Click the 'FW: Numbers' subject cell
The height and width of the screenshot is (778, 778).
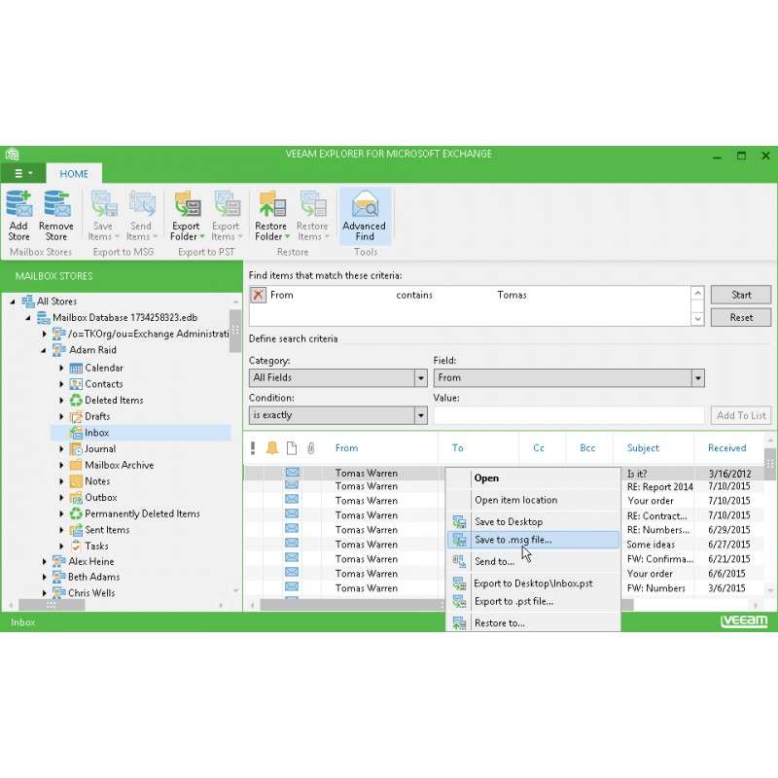click(655, 588)
